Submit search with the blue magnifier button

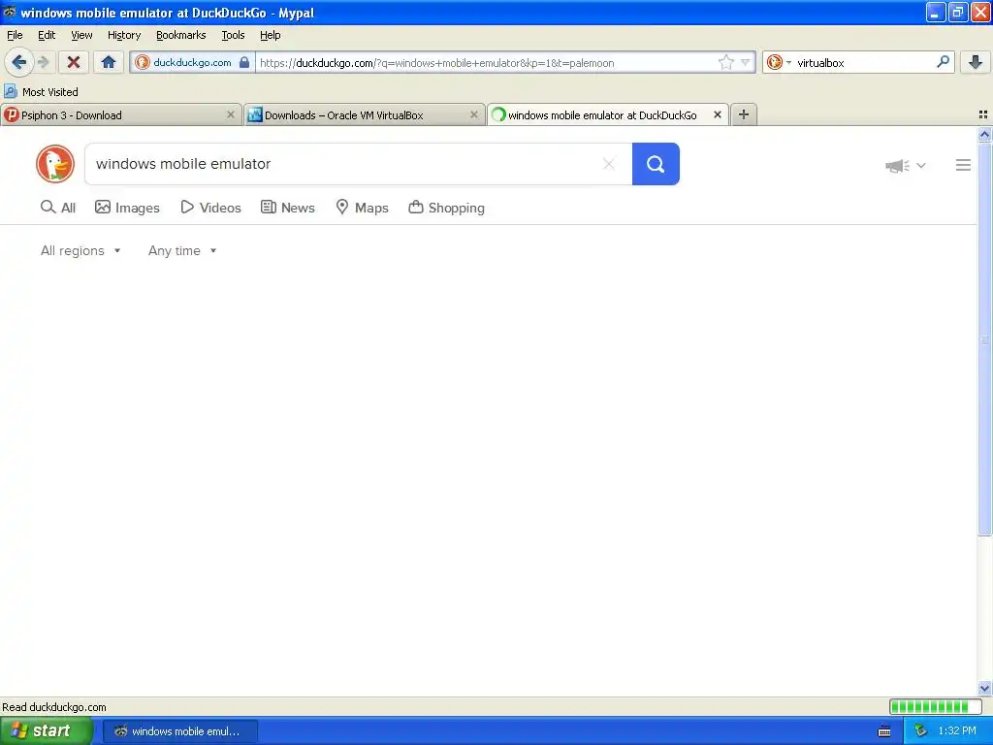(x=656, y=164)
